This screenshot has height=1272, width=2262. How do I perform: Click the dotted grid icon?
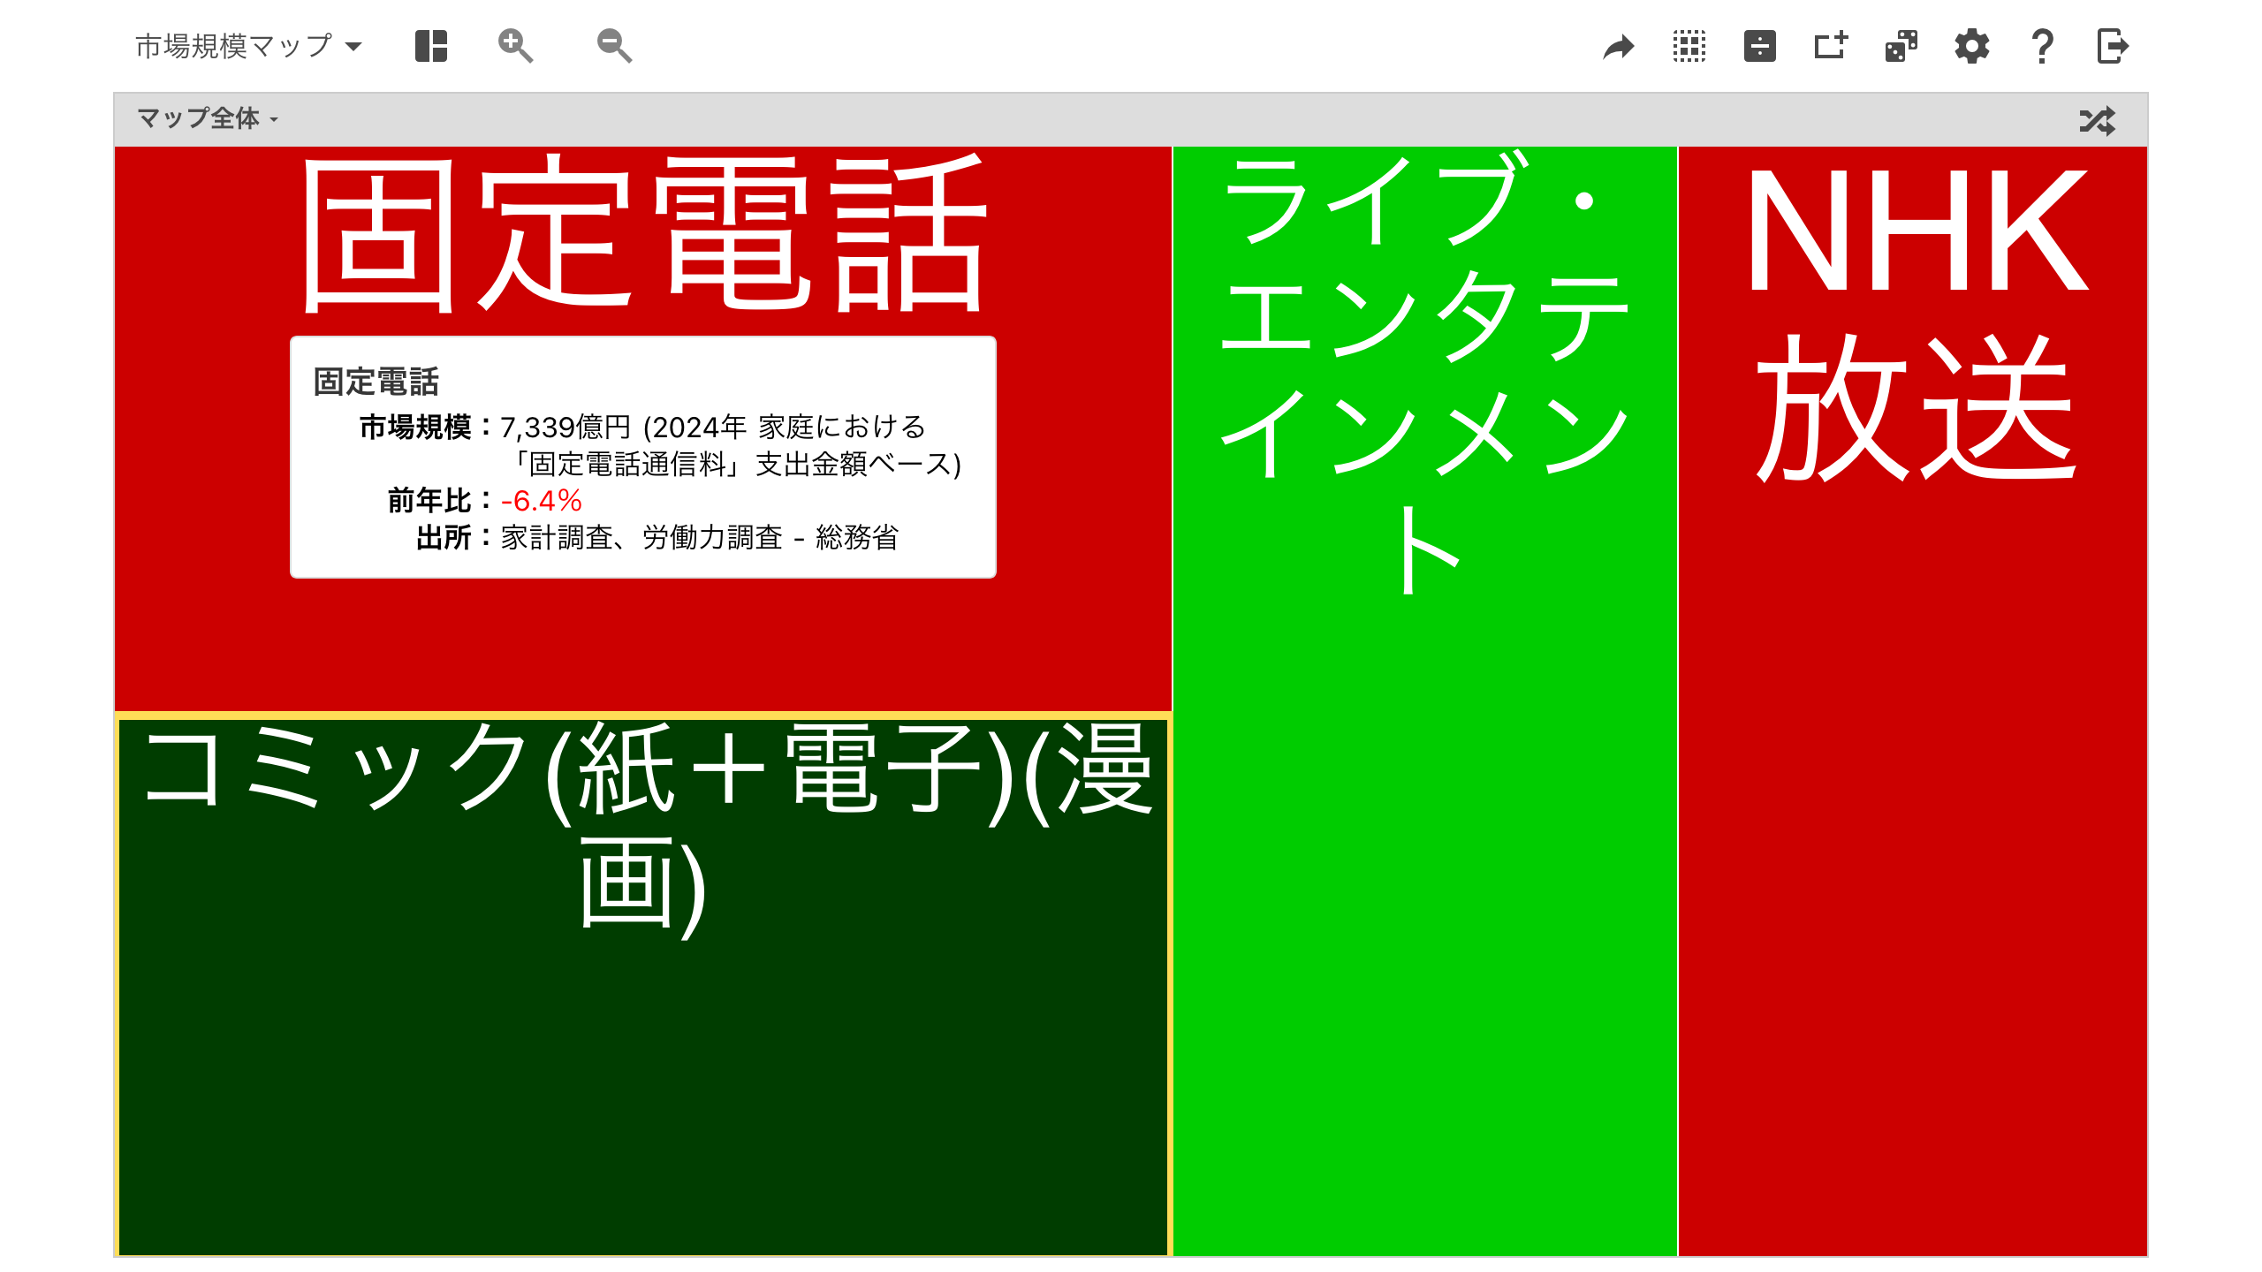pos(1689,46)
